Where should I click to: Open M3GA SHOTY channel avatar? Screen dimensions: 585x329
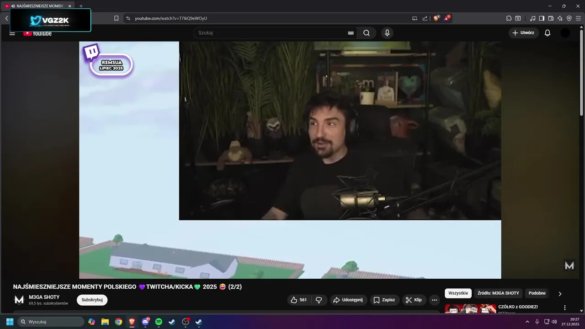coord(19,300)
